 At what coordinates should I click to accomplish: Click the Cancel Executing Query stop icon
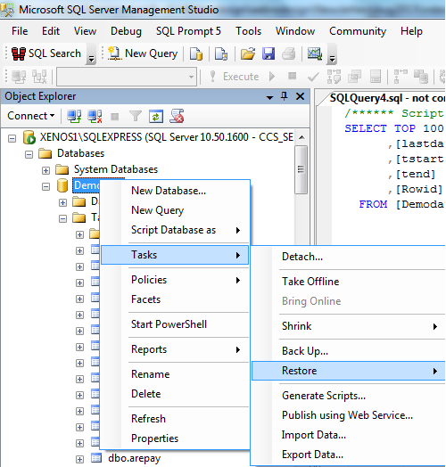pyautogui.click(x=293, y=77)
